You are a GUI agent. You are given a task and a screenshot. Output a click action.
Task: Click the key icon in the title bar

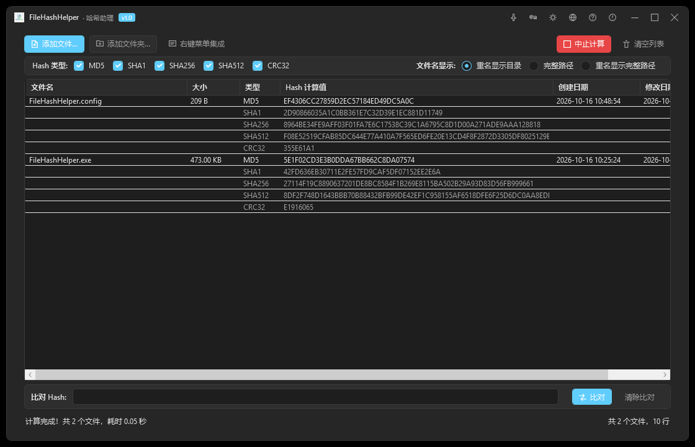(x=533, y=17)
